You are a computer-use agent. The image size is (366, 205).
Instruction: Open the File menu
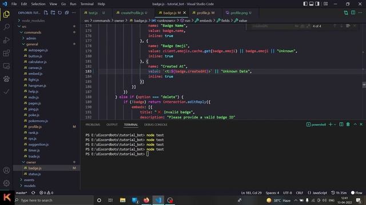pyautogui.click(x=14, y=4)
